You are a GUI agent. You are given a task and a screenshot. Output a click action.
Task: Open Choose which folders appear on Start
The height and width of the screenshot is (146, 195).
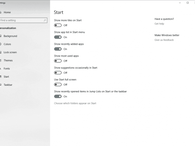pos(75,103)
